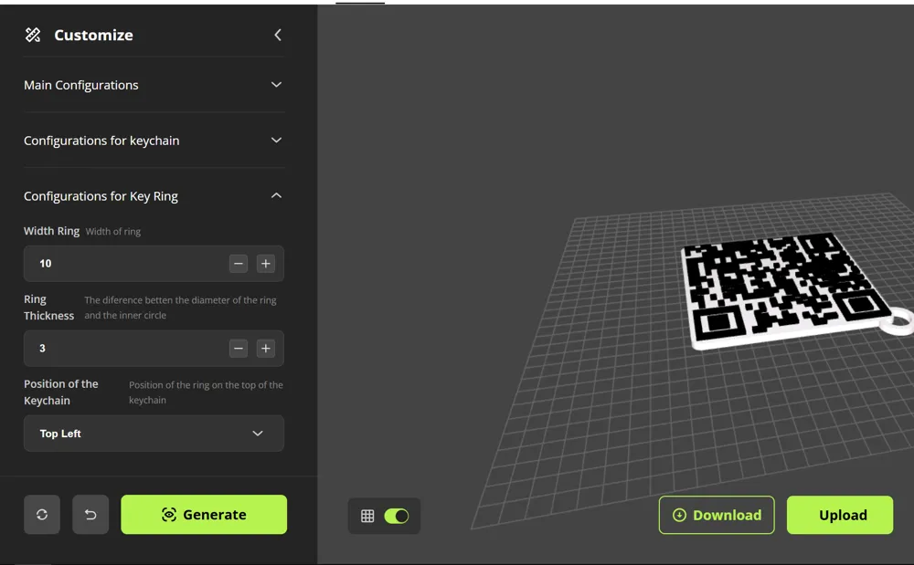
Task: Click the Configurations for keychain heading text
Action: click(x=101, y=141)
